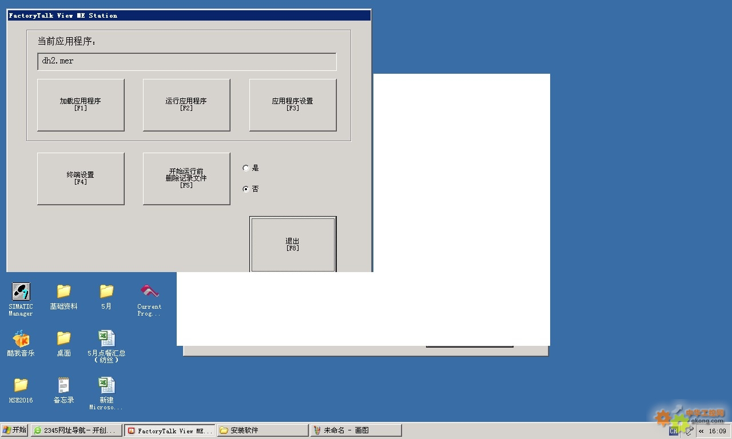
Task: Switch to 2345网址导航 taskbar window
Action: 76,430
